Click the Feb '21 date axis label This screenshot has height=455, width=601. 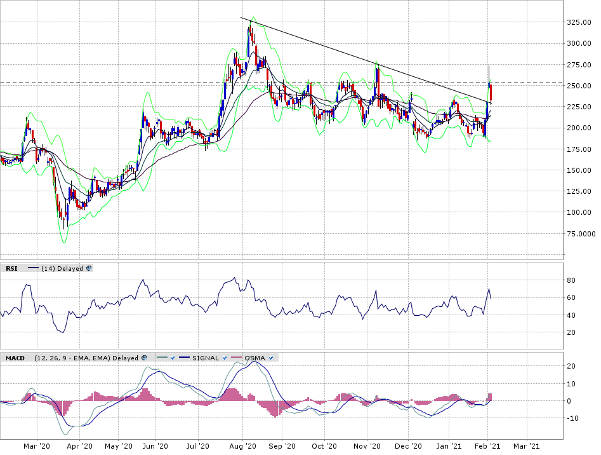(x=487, y=446)
